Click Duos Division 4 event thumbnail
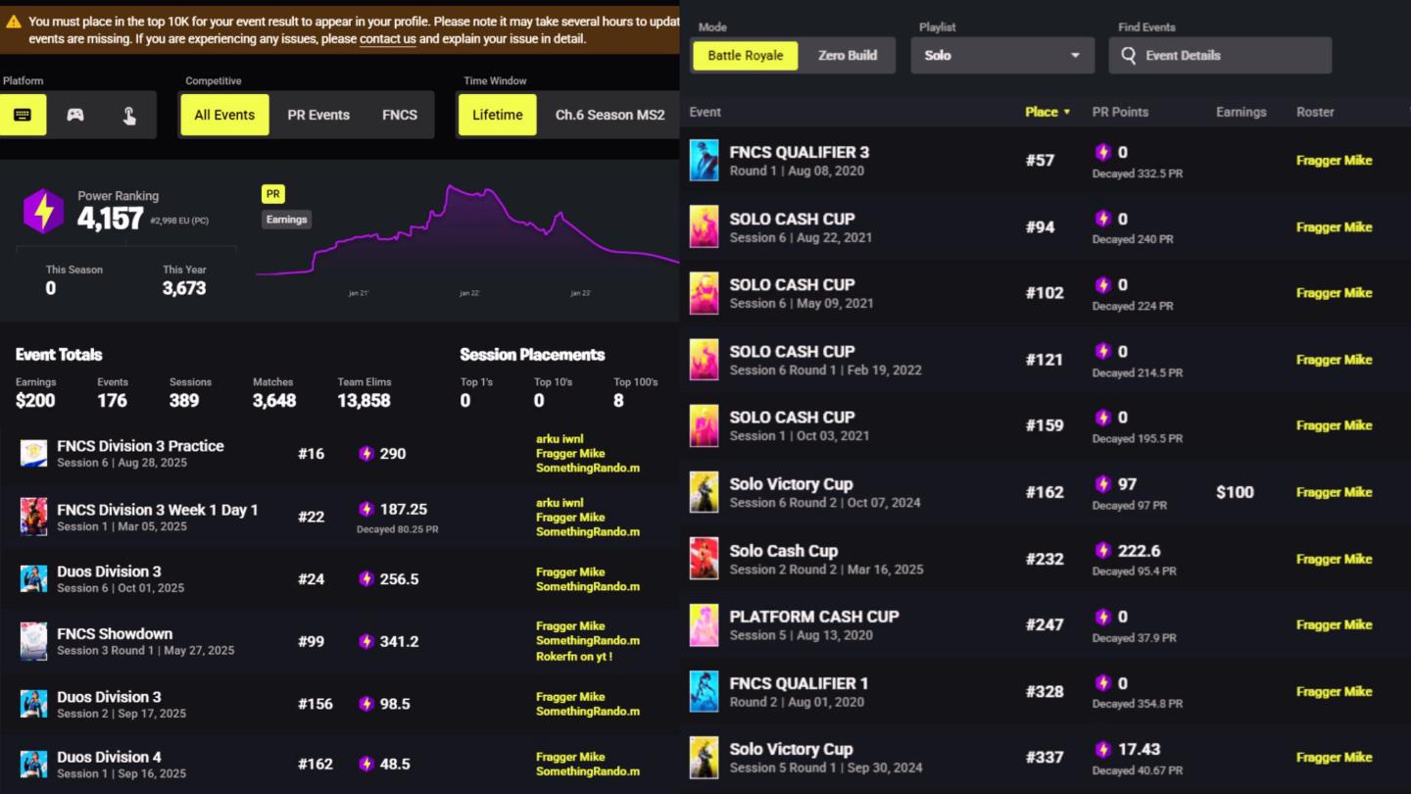Image resolution: width=1411 pixels, height=794 pixels. 34,764
